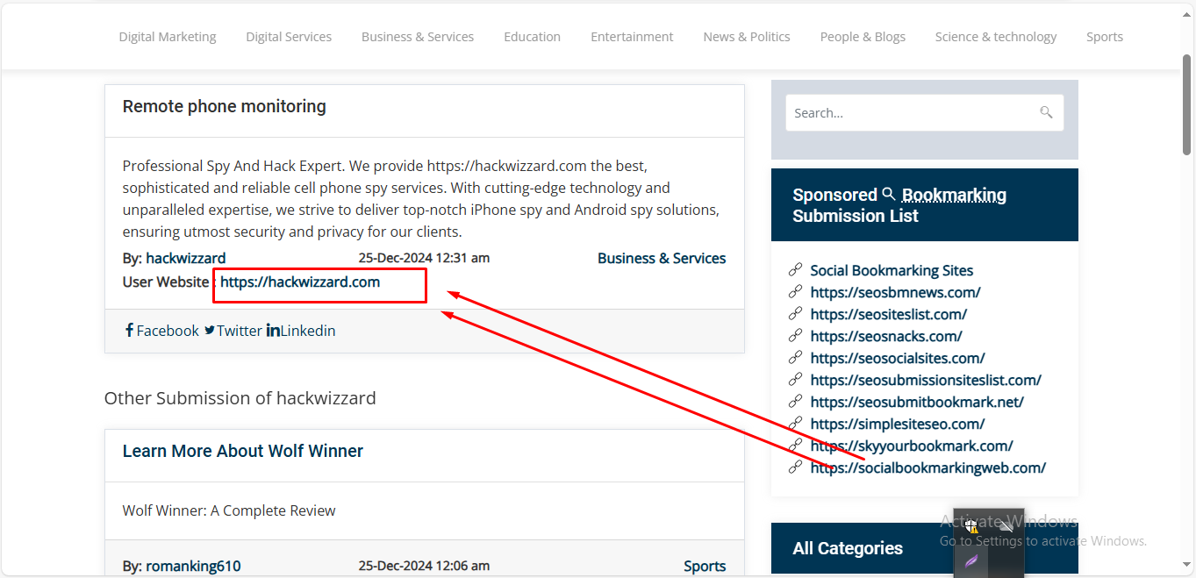1196x578 pixels.
Task: View author hackwizzard's profile
Action: [185, 258]
